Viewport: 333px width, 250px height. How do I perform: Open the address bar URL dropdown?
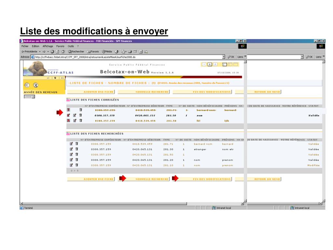pos(224,57)
